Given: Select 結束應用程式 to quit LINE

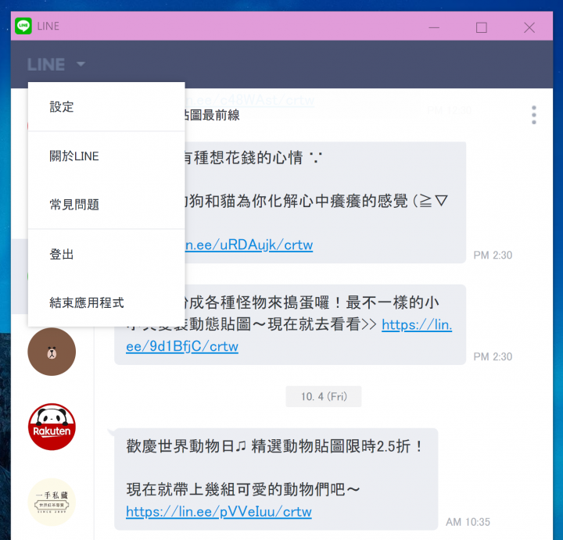Looking at the screenshot, I should pos(106,302).
